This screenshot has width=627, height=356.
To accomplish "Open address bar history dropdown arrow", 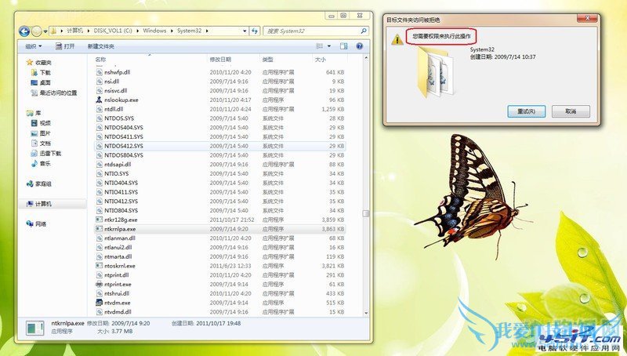I will point(245,31).
